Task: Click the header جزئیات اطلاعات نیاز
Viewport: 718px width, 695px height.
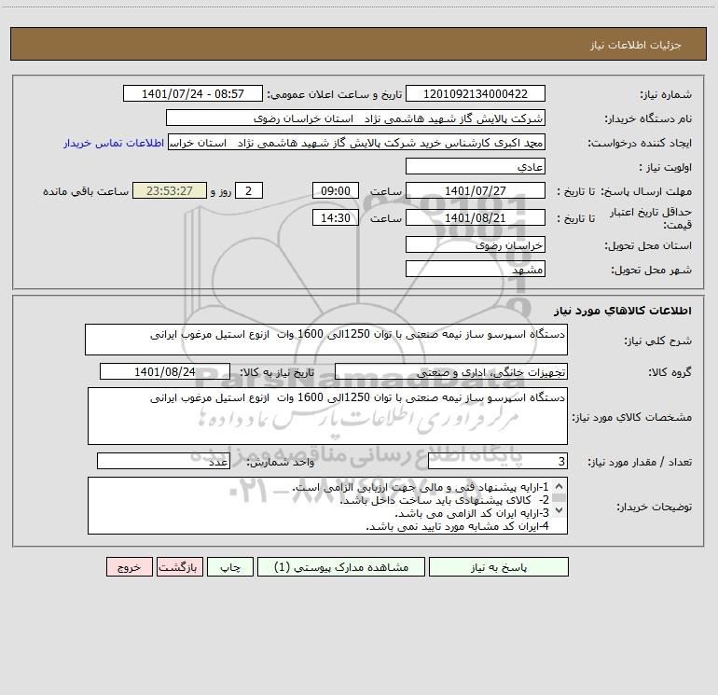Action: [636, 45]
